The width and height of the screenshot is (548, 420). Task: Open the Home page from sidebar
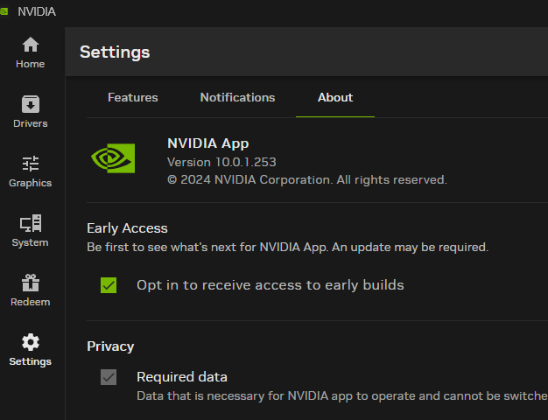[x=31, y=52]
